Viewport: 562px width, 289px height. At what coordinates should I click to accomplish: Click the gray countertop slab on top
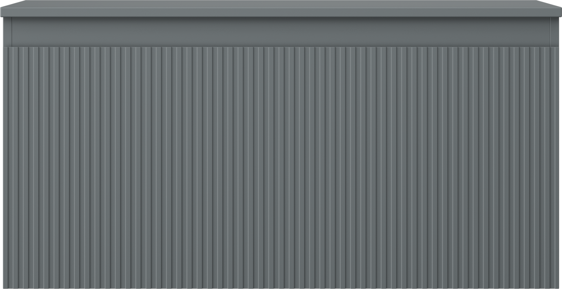[281, 8]
